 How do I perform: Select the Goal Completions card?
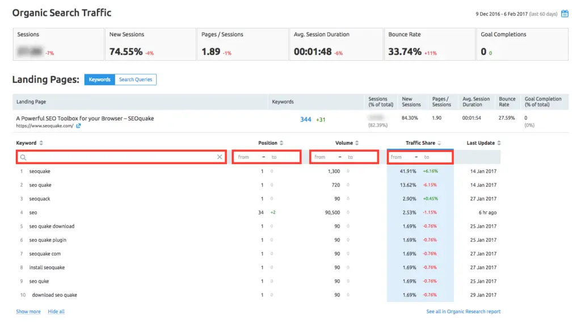click(x=522, y=44)
